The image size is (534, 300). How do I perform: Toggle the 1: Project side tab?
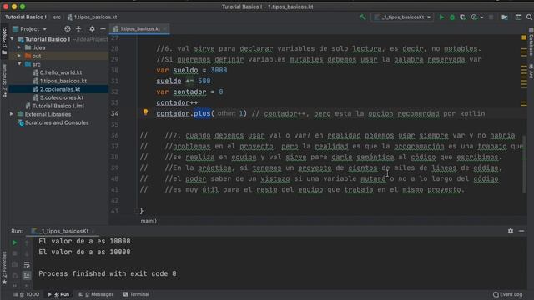tap(4, 41)
